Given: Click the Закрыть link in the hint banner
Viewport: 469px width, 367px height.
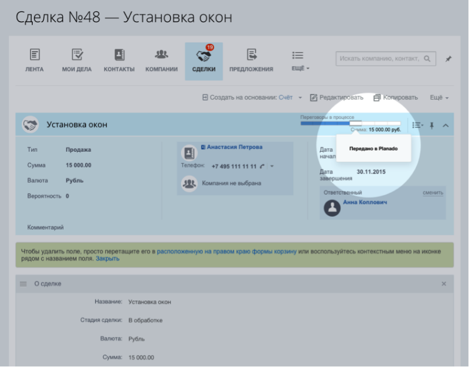Looking at the screenshot, I should 107,259.
